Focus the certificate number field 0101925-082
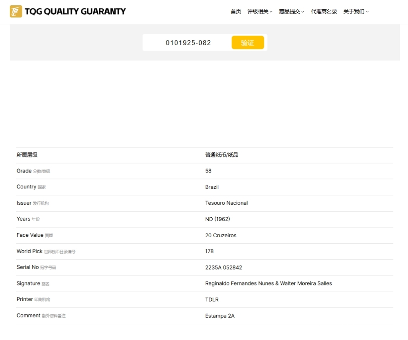 tap(188, 43)
